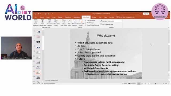
Task: Open the Design tab
Action: click(60, 17)
